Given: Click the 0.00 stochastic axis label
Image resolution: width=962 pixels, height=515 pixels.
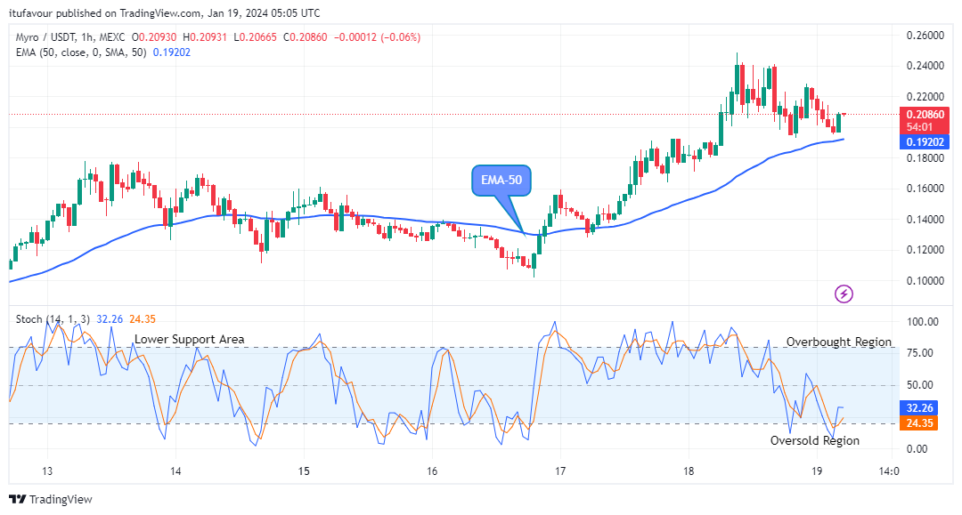Looking at the screenshot, I should (917, 449).
